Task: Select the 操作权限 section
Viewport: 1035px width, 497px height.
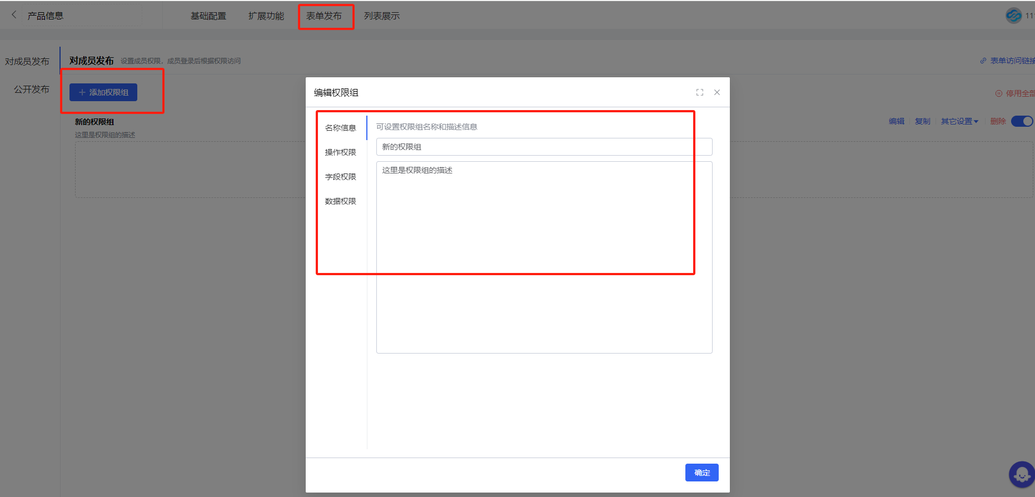Action: [x=340, y=152]
